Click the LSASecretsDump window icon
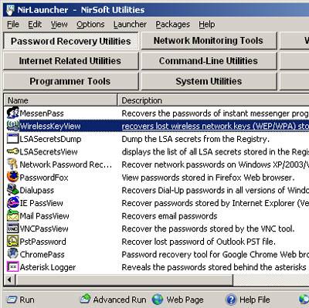Image resolution: width=309 pixels, height=308 pixels. (x=13, y=139)
